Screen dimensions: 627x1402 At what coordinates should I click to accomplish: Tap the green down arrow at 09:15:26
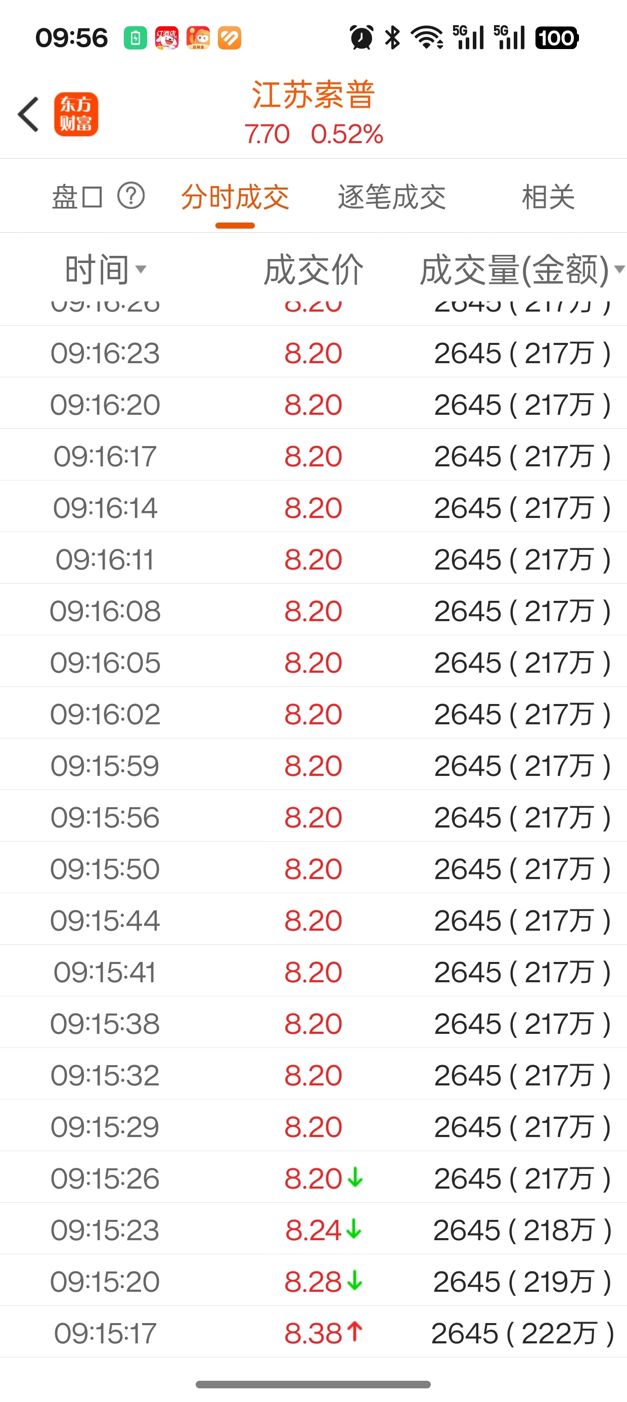click(355, 1177)
